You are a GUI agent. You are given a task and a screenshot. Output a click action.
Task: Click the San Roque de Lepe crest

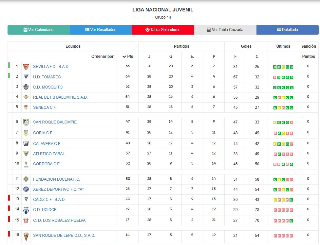26,237
